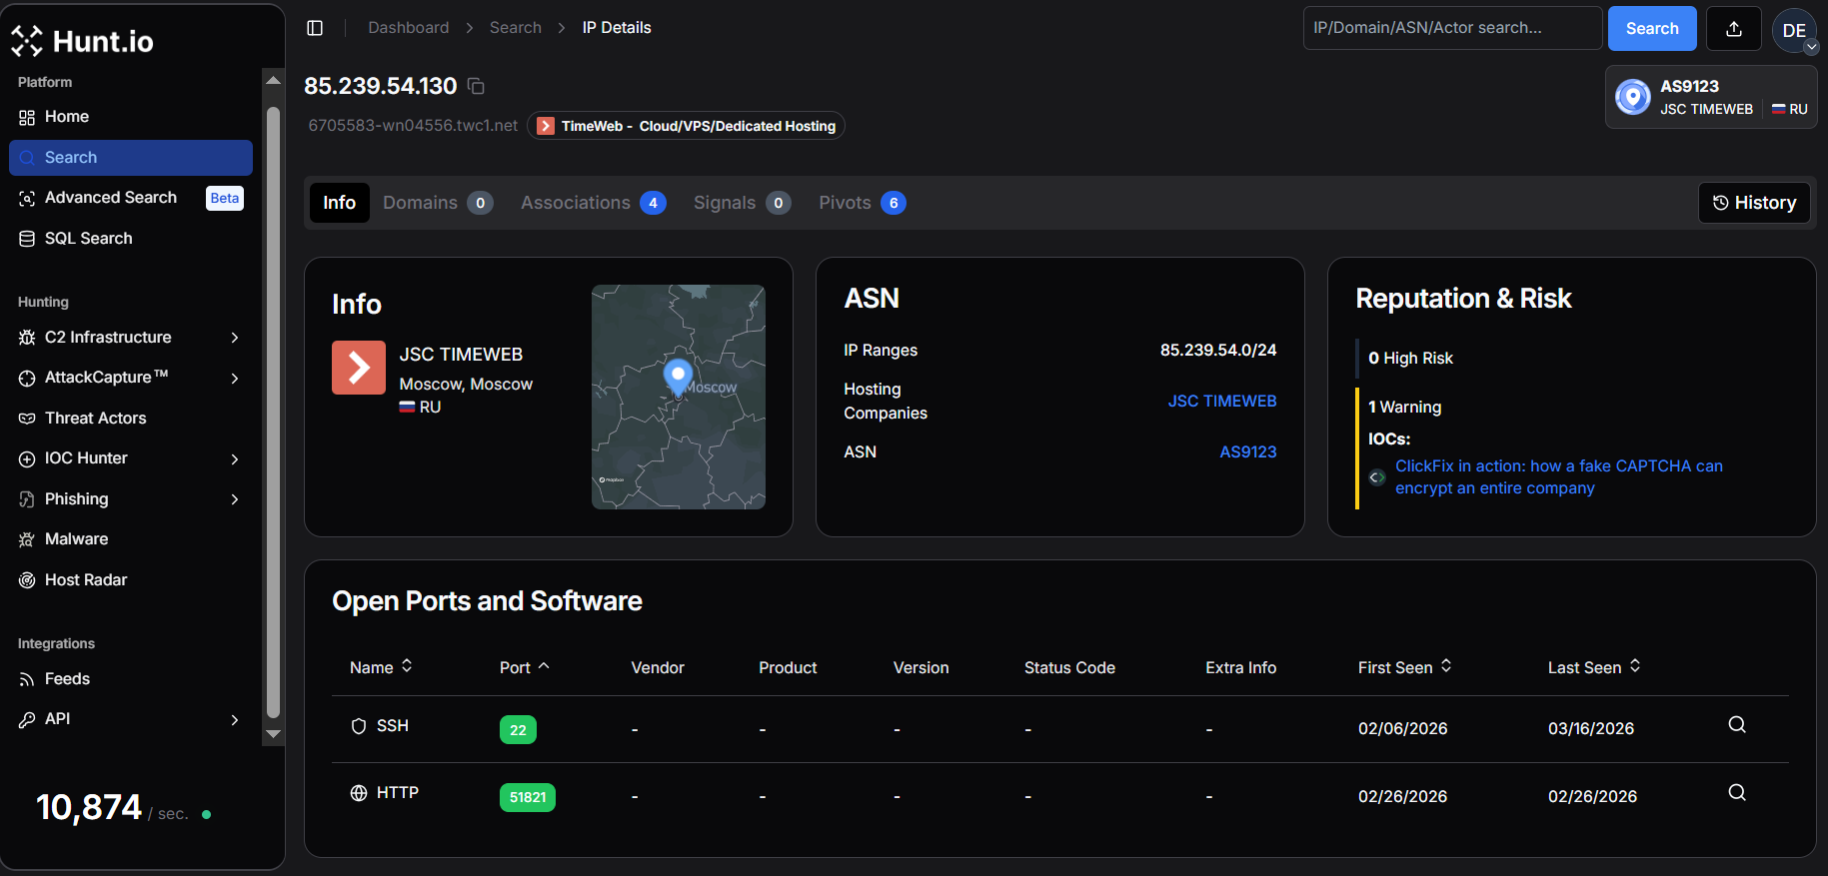Click the sidebar vertical scrollbar
Viewport: 1828px width, 876px height.
click(x=273, y=410)
